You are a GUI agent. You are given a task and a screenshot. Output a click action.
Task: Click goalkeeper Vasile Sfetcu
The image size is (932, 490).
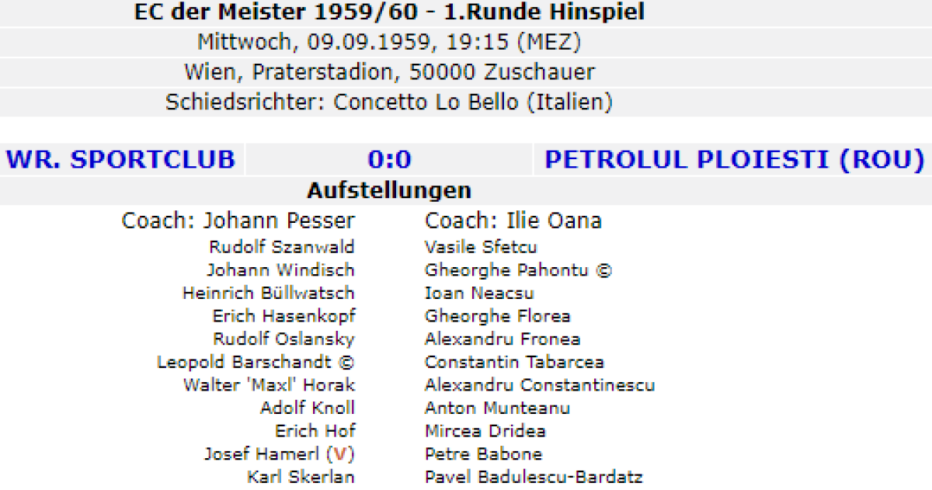(x=481, y=247)
